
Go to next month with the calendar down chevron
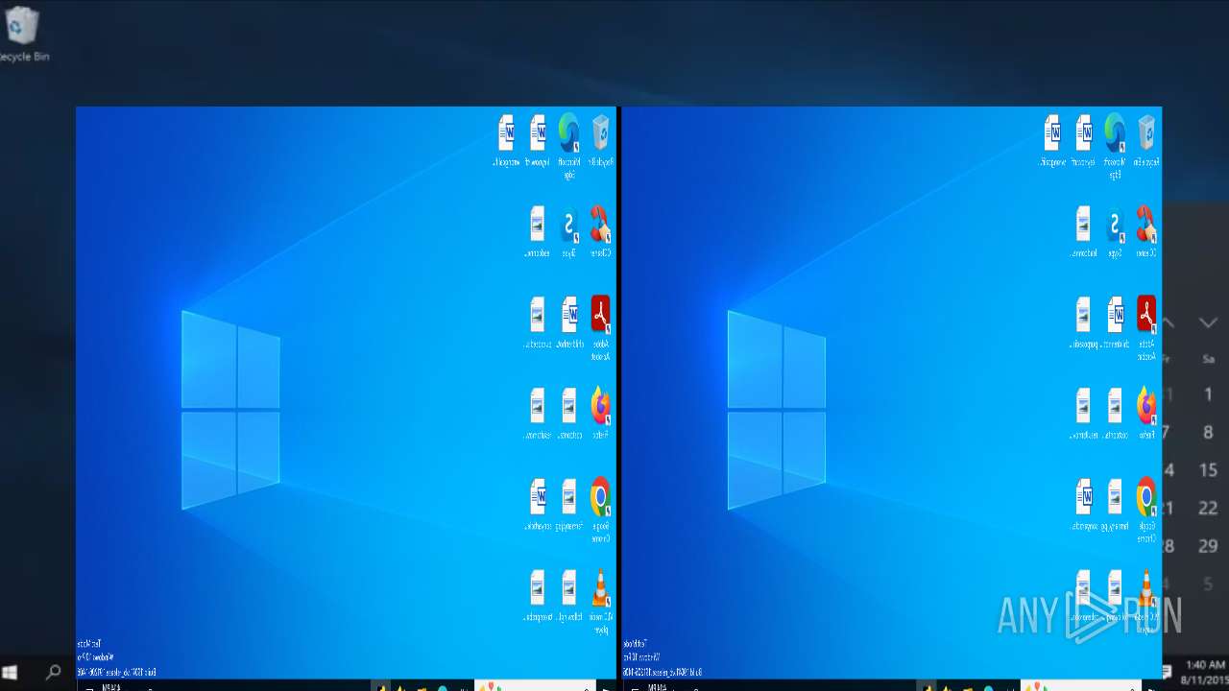pos(1208,323)
